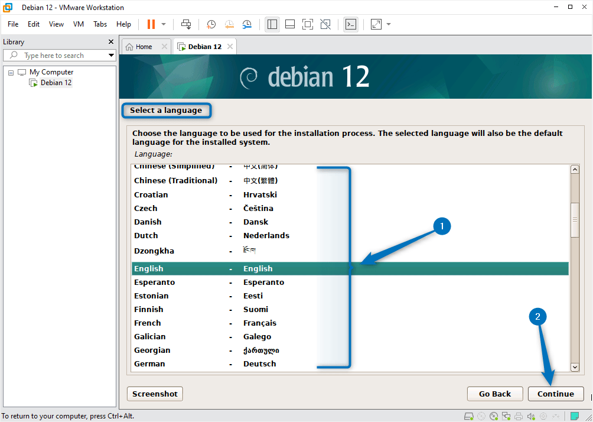Toggle the Library panel visibility
593x422 pixels.
pyautogui.click(x=272, y=24)
